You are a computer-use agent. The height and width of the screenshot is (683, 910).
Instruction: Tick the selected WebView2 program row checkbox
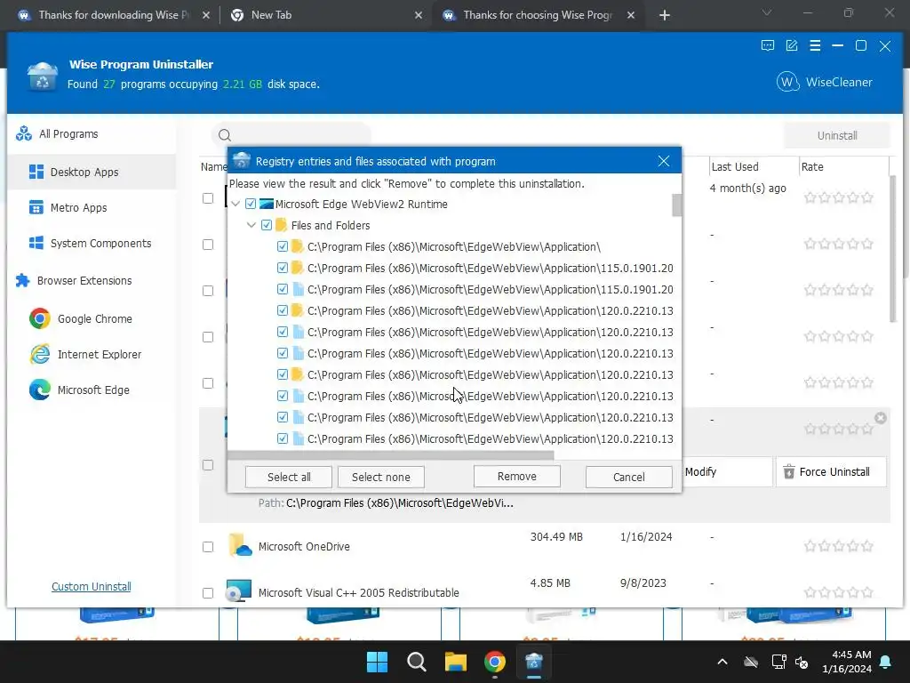(x=208, y=465)
